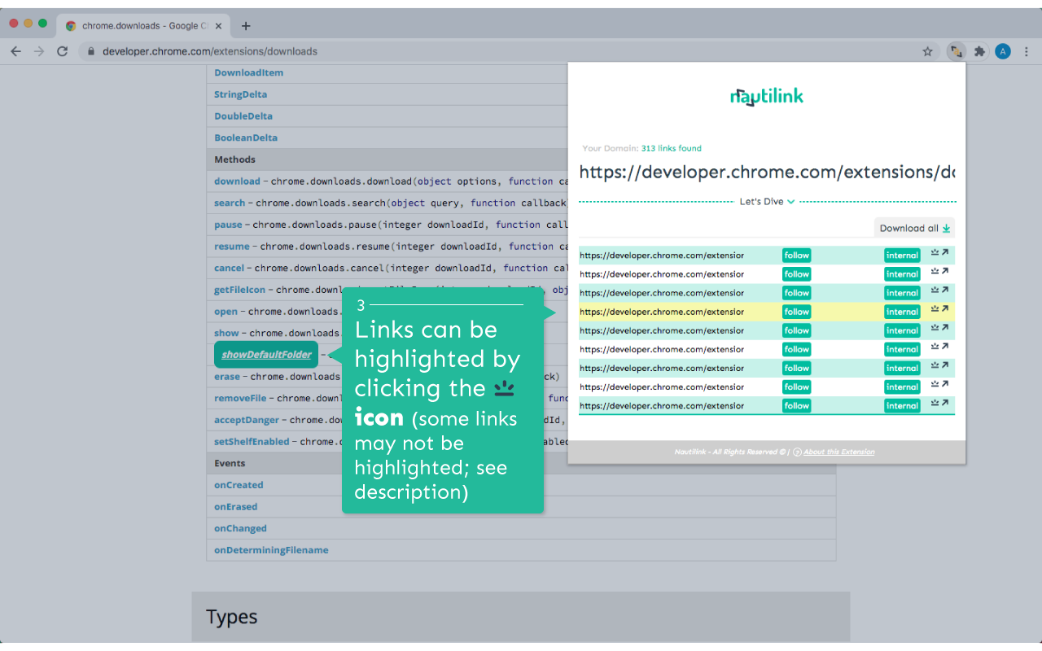Jump to the onCreated event link

[x=239, y=485]
